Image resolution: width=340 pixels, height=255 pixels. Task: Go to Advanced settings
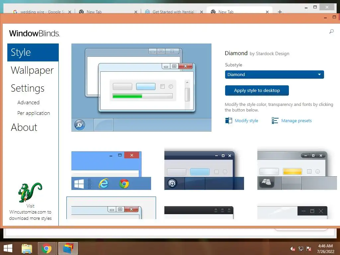coord(29,102)
